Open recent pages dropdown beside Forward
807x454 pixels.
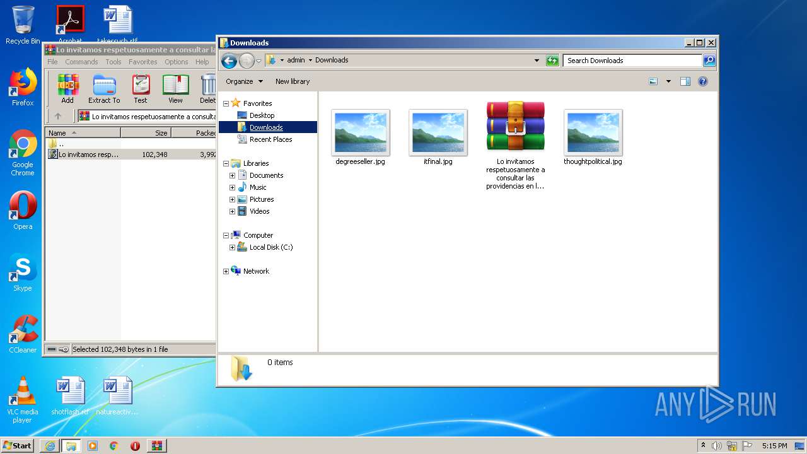(258, 61)
